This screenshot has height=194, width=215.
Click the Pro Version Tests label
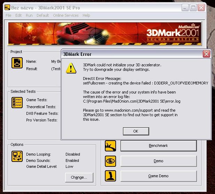coord(42,120)
